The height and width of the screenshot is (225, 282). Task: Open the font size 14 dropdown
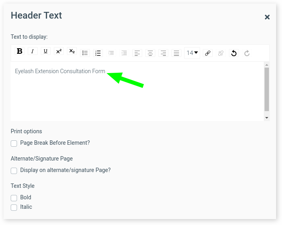(192, 53)
